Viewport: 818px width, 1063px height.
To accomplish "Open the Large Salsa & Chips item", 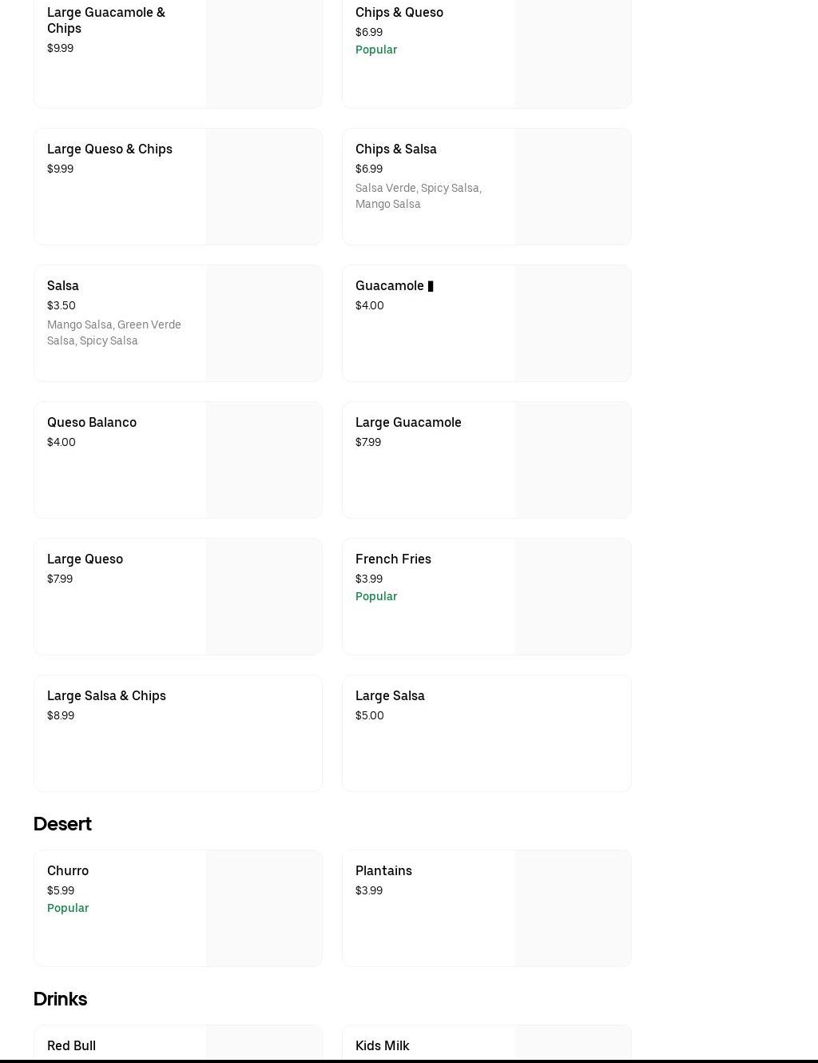I will pyautogui.click(x=178, y=733).
